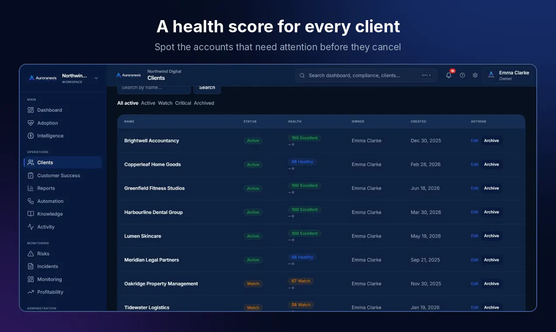Click the Owner column header
The image size is (556, 332).
[358, 121]
